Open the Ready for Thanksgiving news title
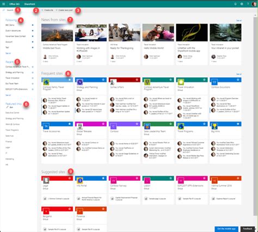The width and height of the screenshot is (258, 232). (x=122, y=48)
